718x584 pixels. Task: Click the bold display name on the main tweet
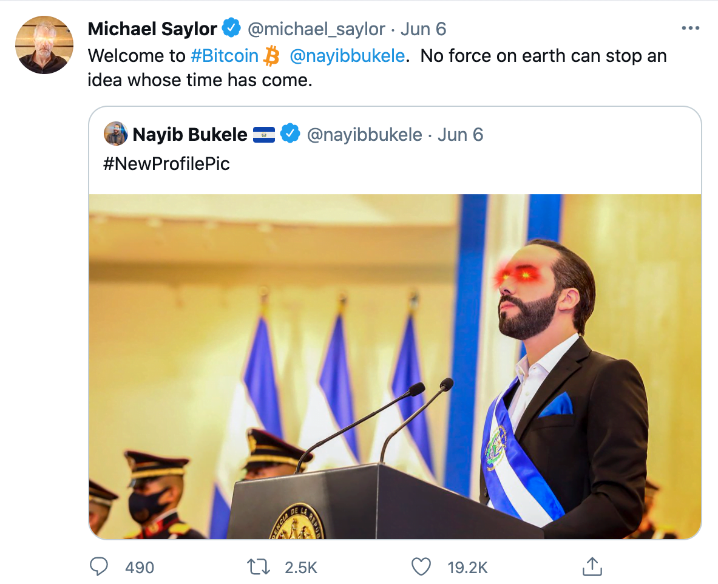[152, 28]
